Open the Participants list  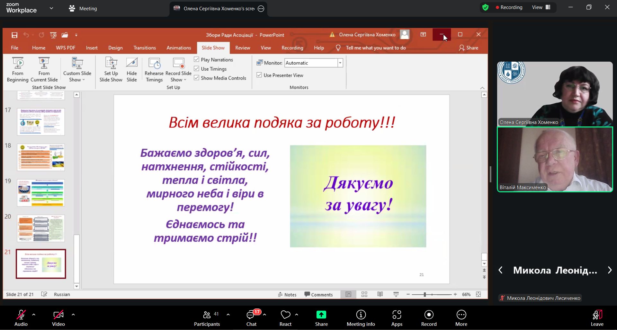click(x=207, y=315)
